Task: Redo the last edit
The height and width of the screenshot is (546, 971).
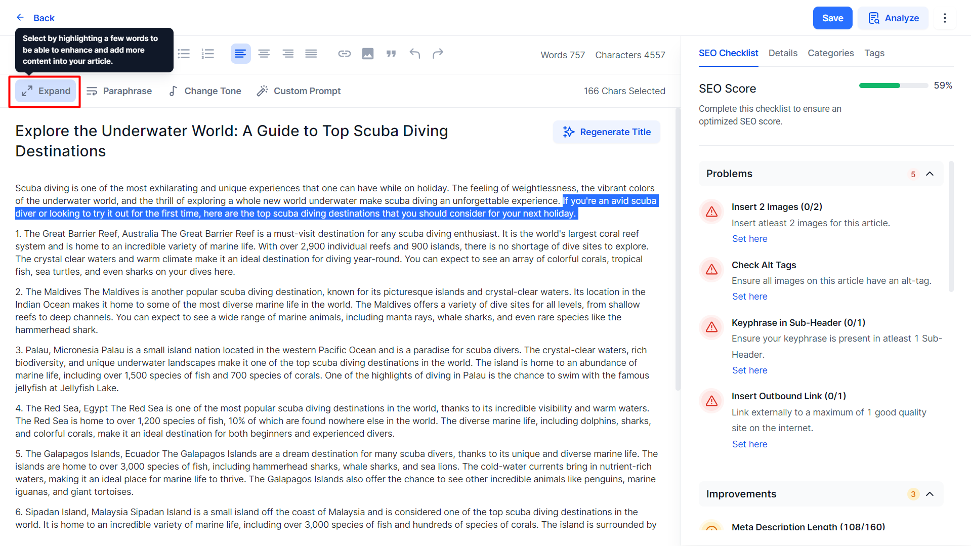Action: pos(438,54)
